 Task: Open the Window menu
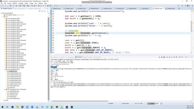40,3
